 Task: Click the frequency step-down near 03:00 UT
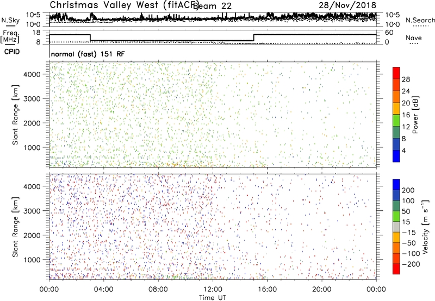point(90,37)
